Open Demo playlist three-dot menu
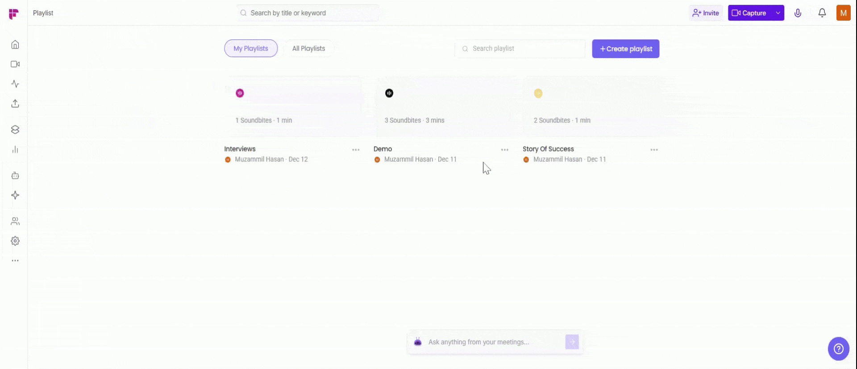This screenshot has height=369, width=857. point(505,150)
